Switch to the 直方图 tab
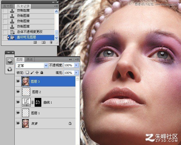Viewport: 181px width, 145px height. coord(8,6)
